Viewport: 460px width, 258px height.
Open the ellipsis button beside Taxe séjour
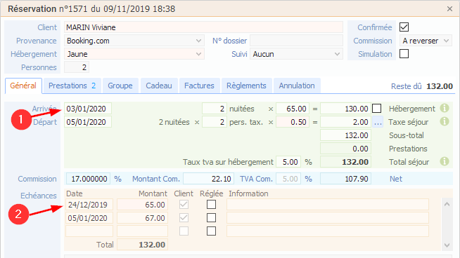click(378, 122)
